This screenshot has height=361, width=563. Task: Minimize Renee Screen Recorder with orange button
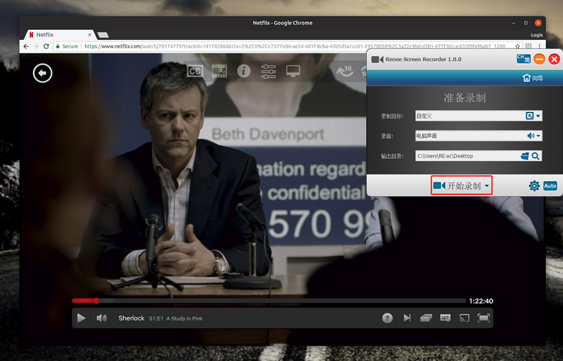tap(539, 59)
